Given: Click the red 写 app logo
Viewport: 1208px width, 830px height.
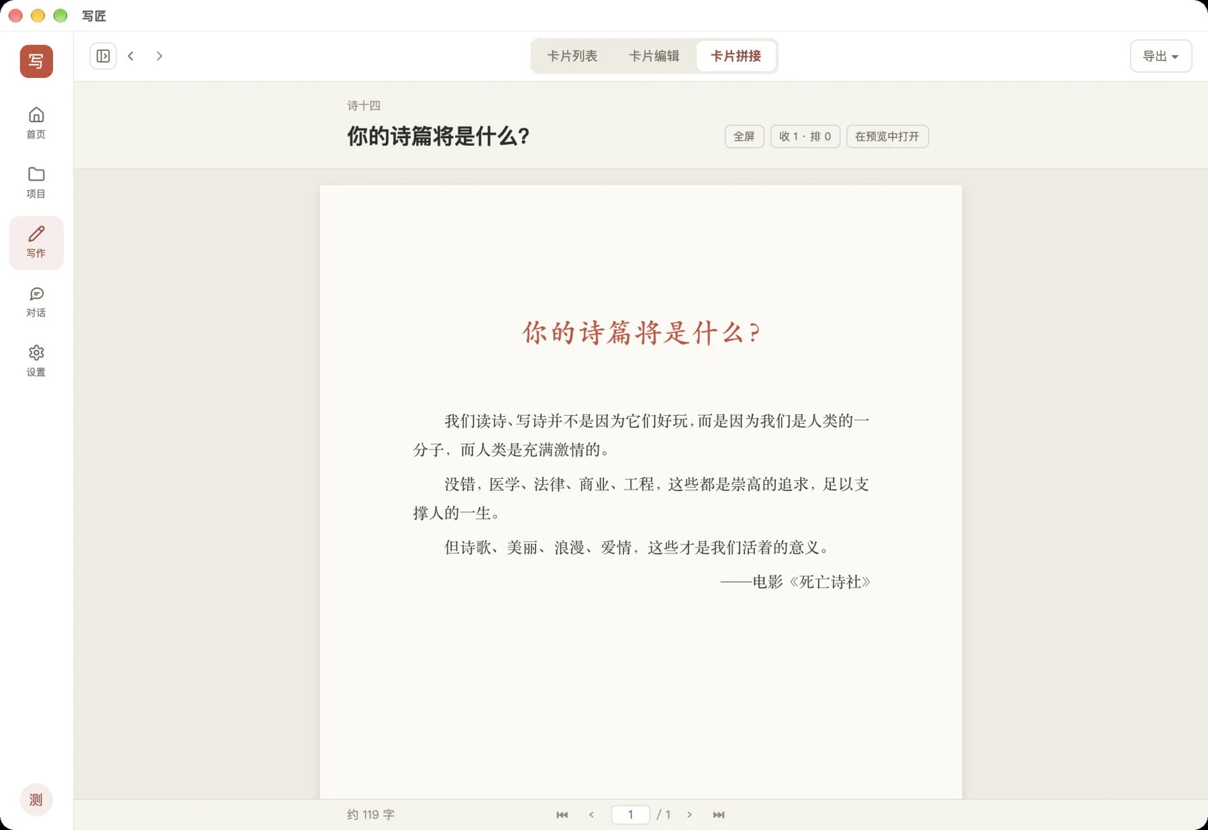Looking at the screenshot, I should click(36, 61).
